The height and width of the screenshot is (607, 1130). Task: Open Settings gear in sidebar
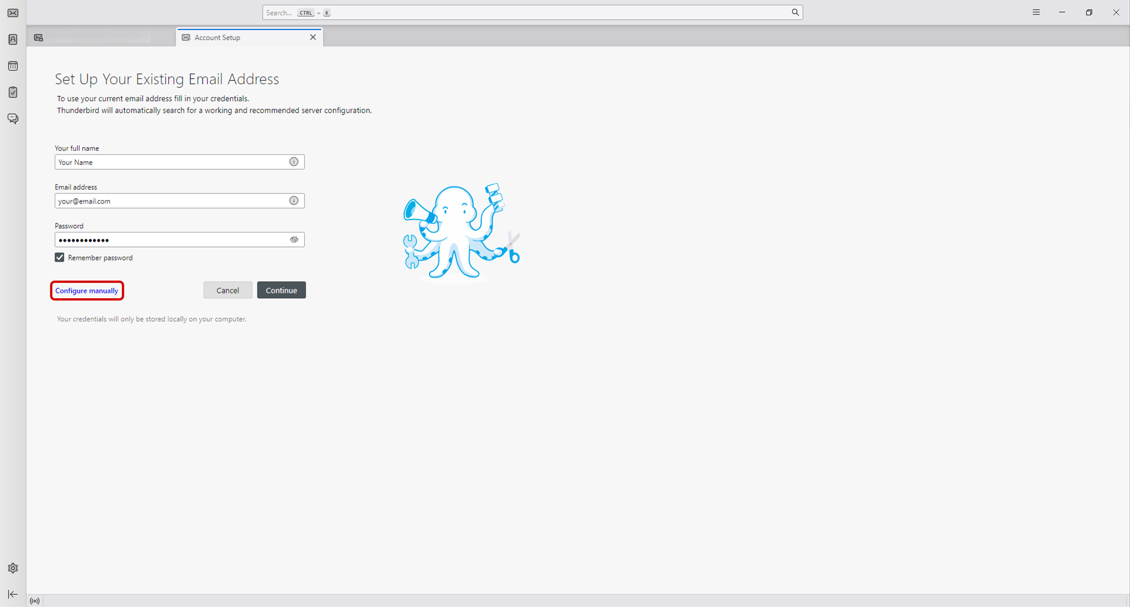[x=13, y=568]
